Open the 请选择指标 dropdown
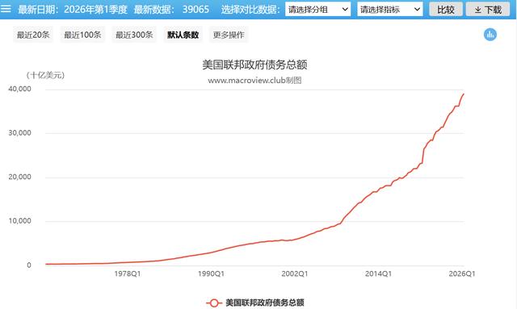This screenshot has height=309, width=517. (390, 10)
